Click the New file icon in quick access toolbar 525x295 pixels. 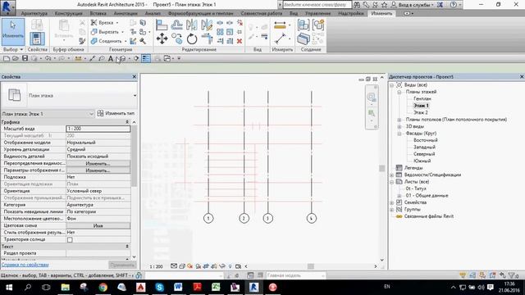7,58
